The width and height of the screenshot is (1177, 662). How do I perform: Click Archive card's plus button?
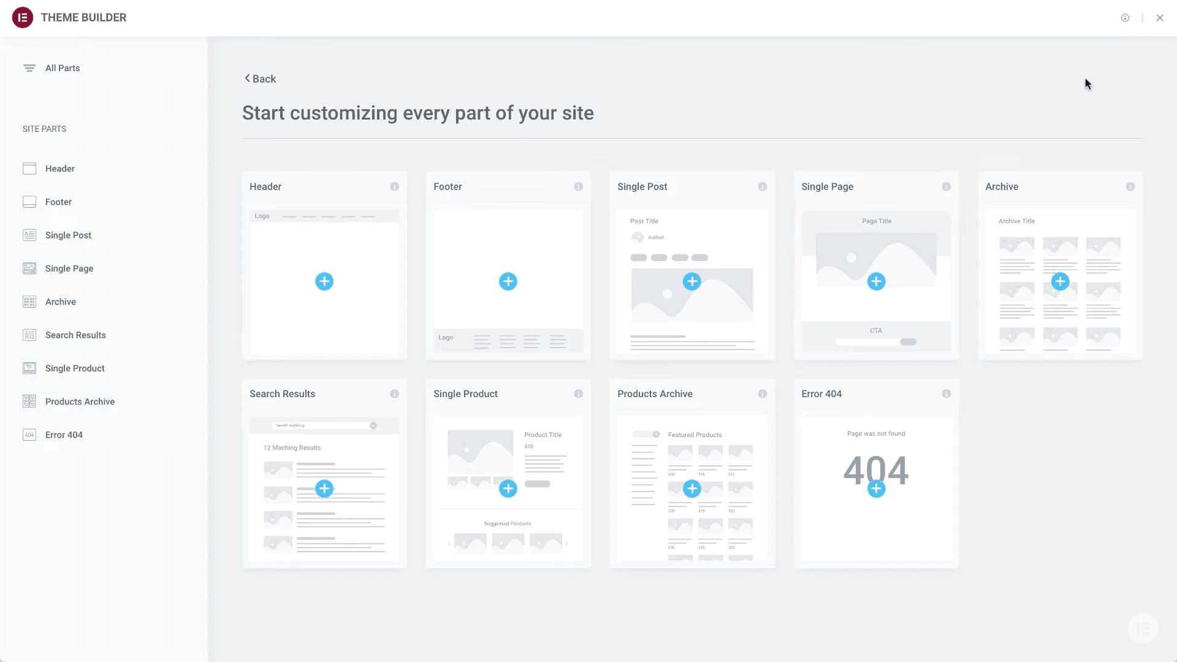[x=1060, y=281]
